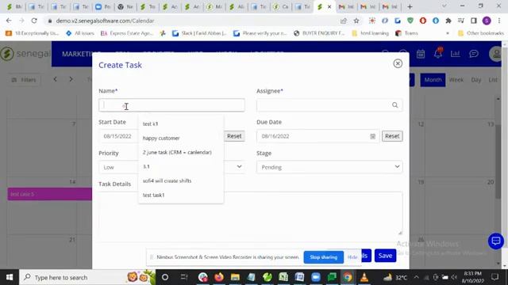Go to next month arrow
Screen dimensions: 508x285
point(71,79)
